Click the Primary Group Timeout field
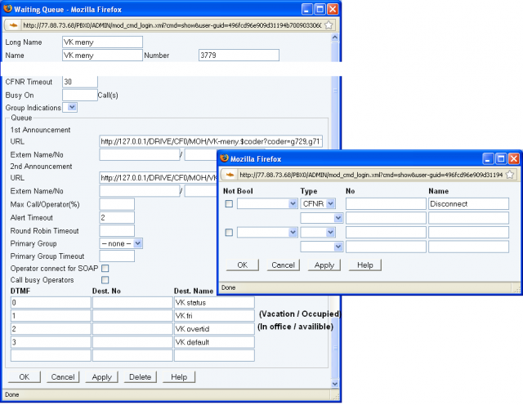Screen dimensions: 523x405 pyautogui.click(x=117, y=256)
